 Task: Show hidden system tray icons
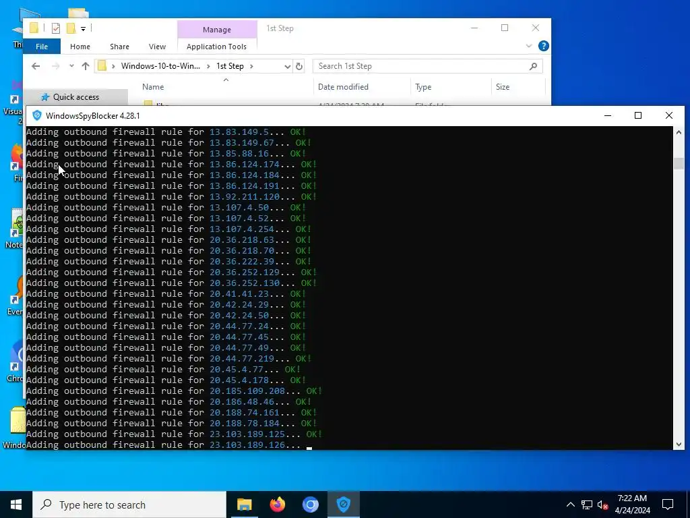(570, 505)
